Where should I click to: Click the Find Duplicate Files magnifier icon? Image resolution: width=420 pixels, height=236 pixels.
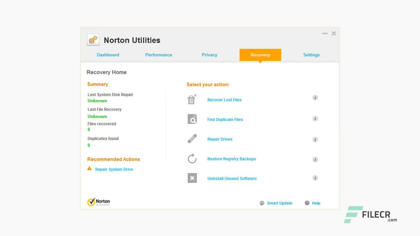click(x=192, y=119)
